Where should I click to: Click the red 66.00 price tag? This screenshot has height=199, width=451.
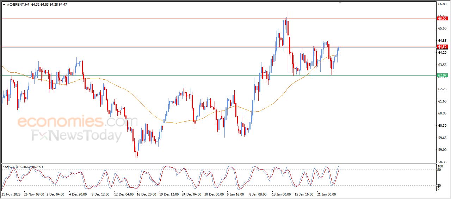click(442, 19)
